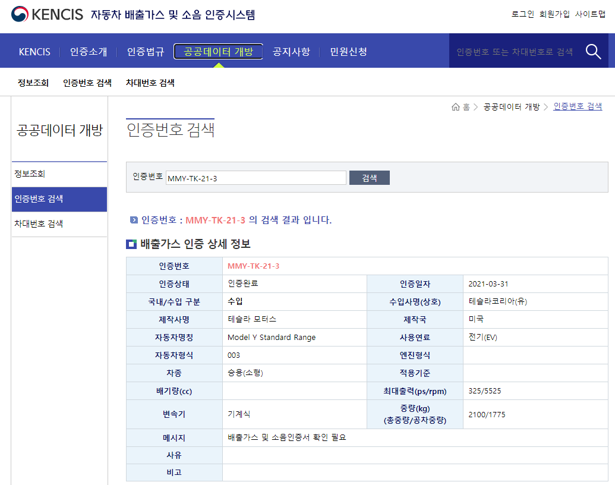This screenshot has height=485, width=615.
Task: Click the 배출가스 및 소음인증서 확인 필요 message
Action: (x=287, y=437)
